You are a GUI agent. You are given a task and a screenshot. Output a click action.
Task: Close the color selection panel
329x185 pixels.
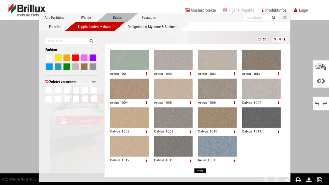285,18
